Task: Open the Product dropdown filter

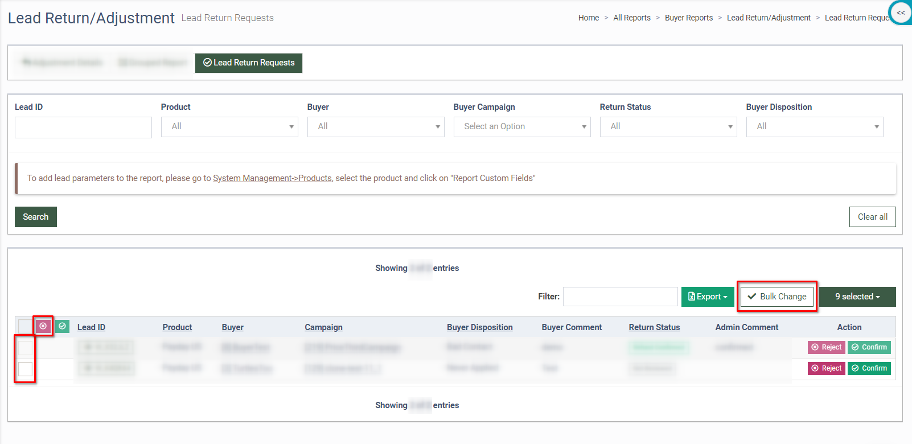Action: click(229, 127)
